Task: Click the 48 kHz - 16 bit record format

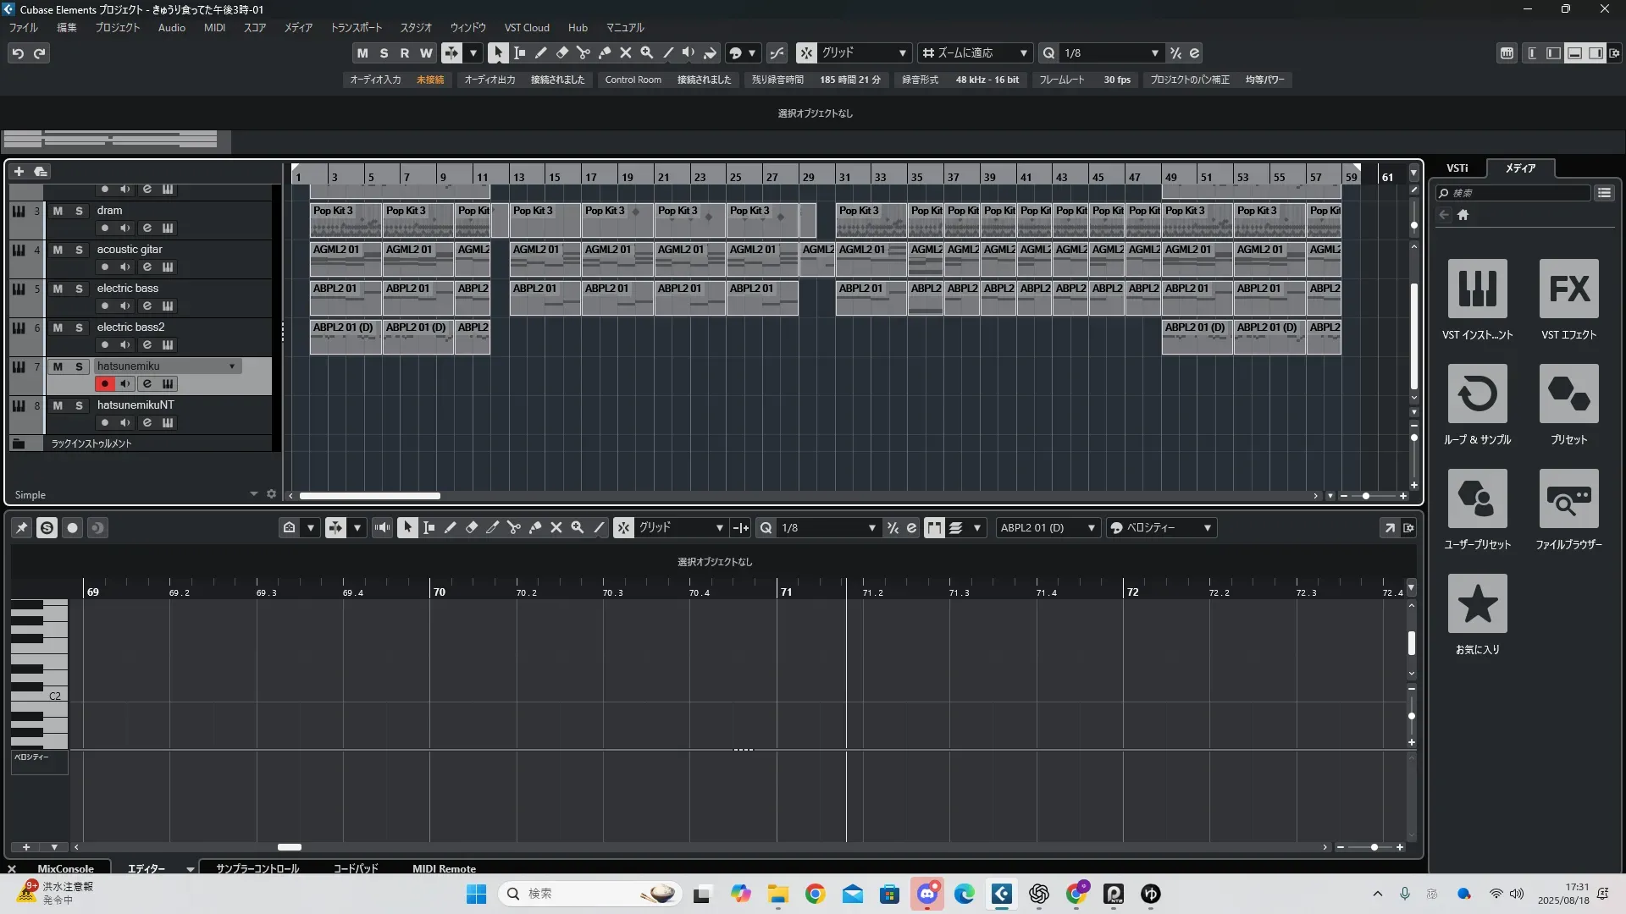Action: coord(987,80)
